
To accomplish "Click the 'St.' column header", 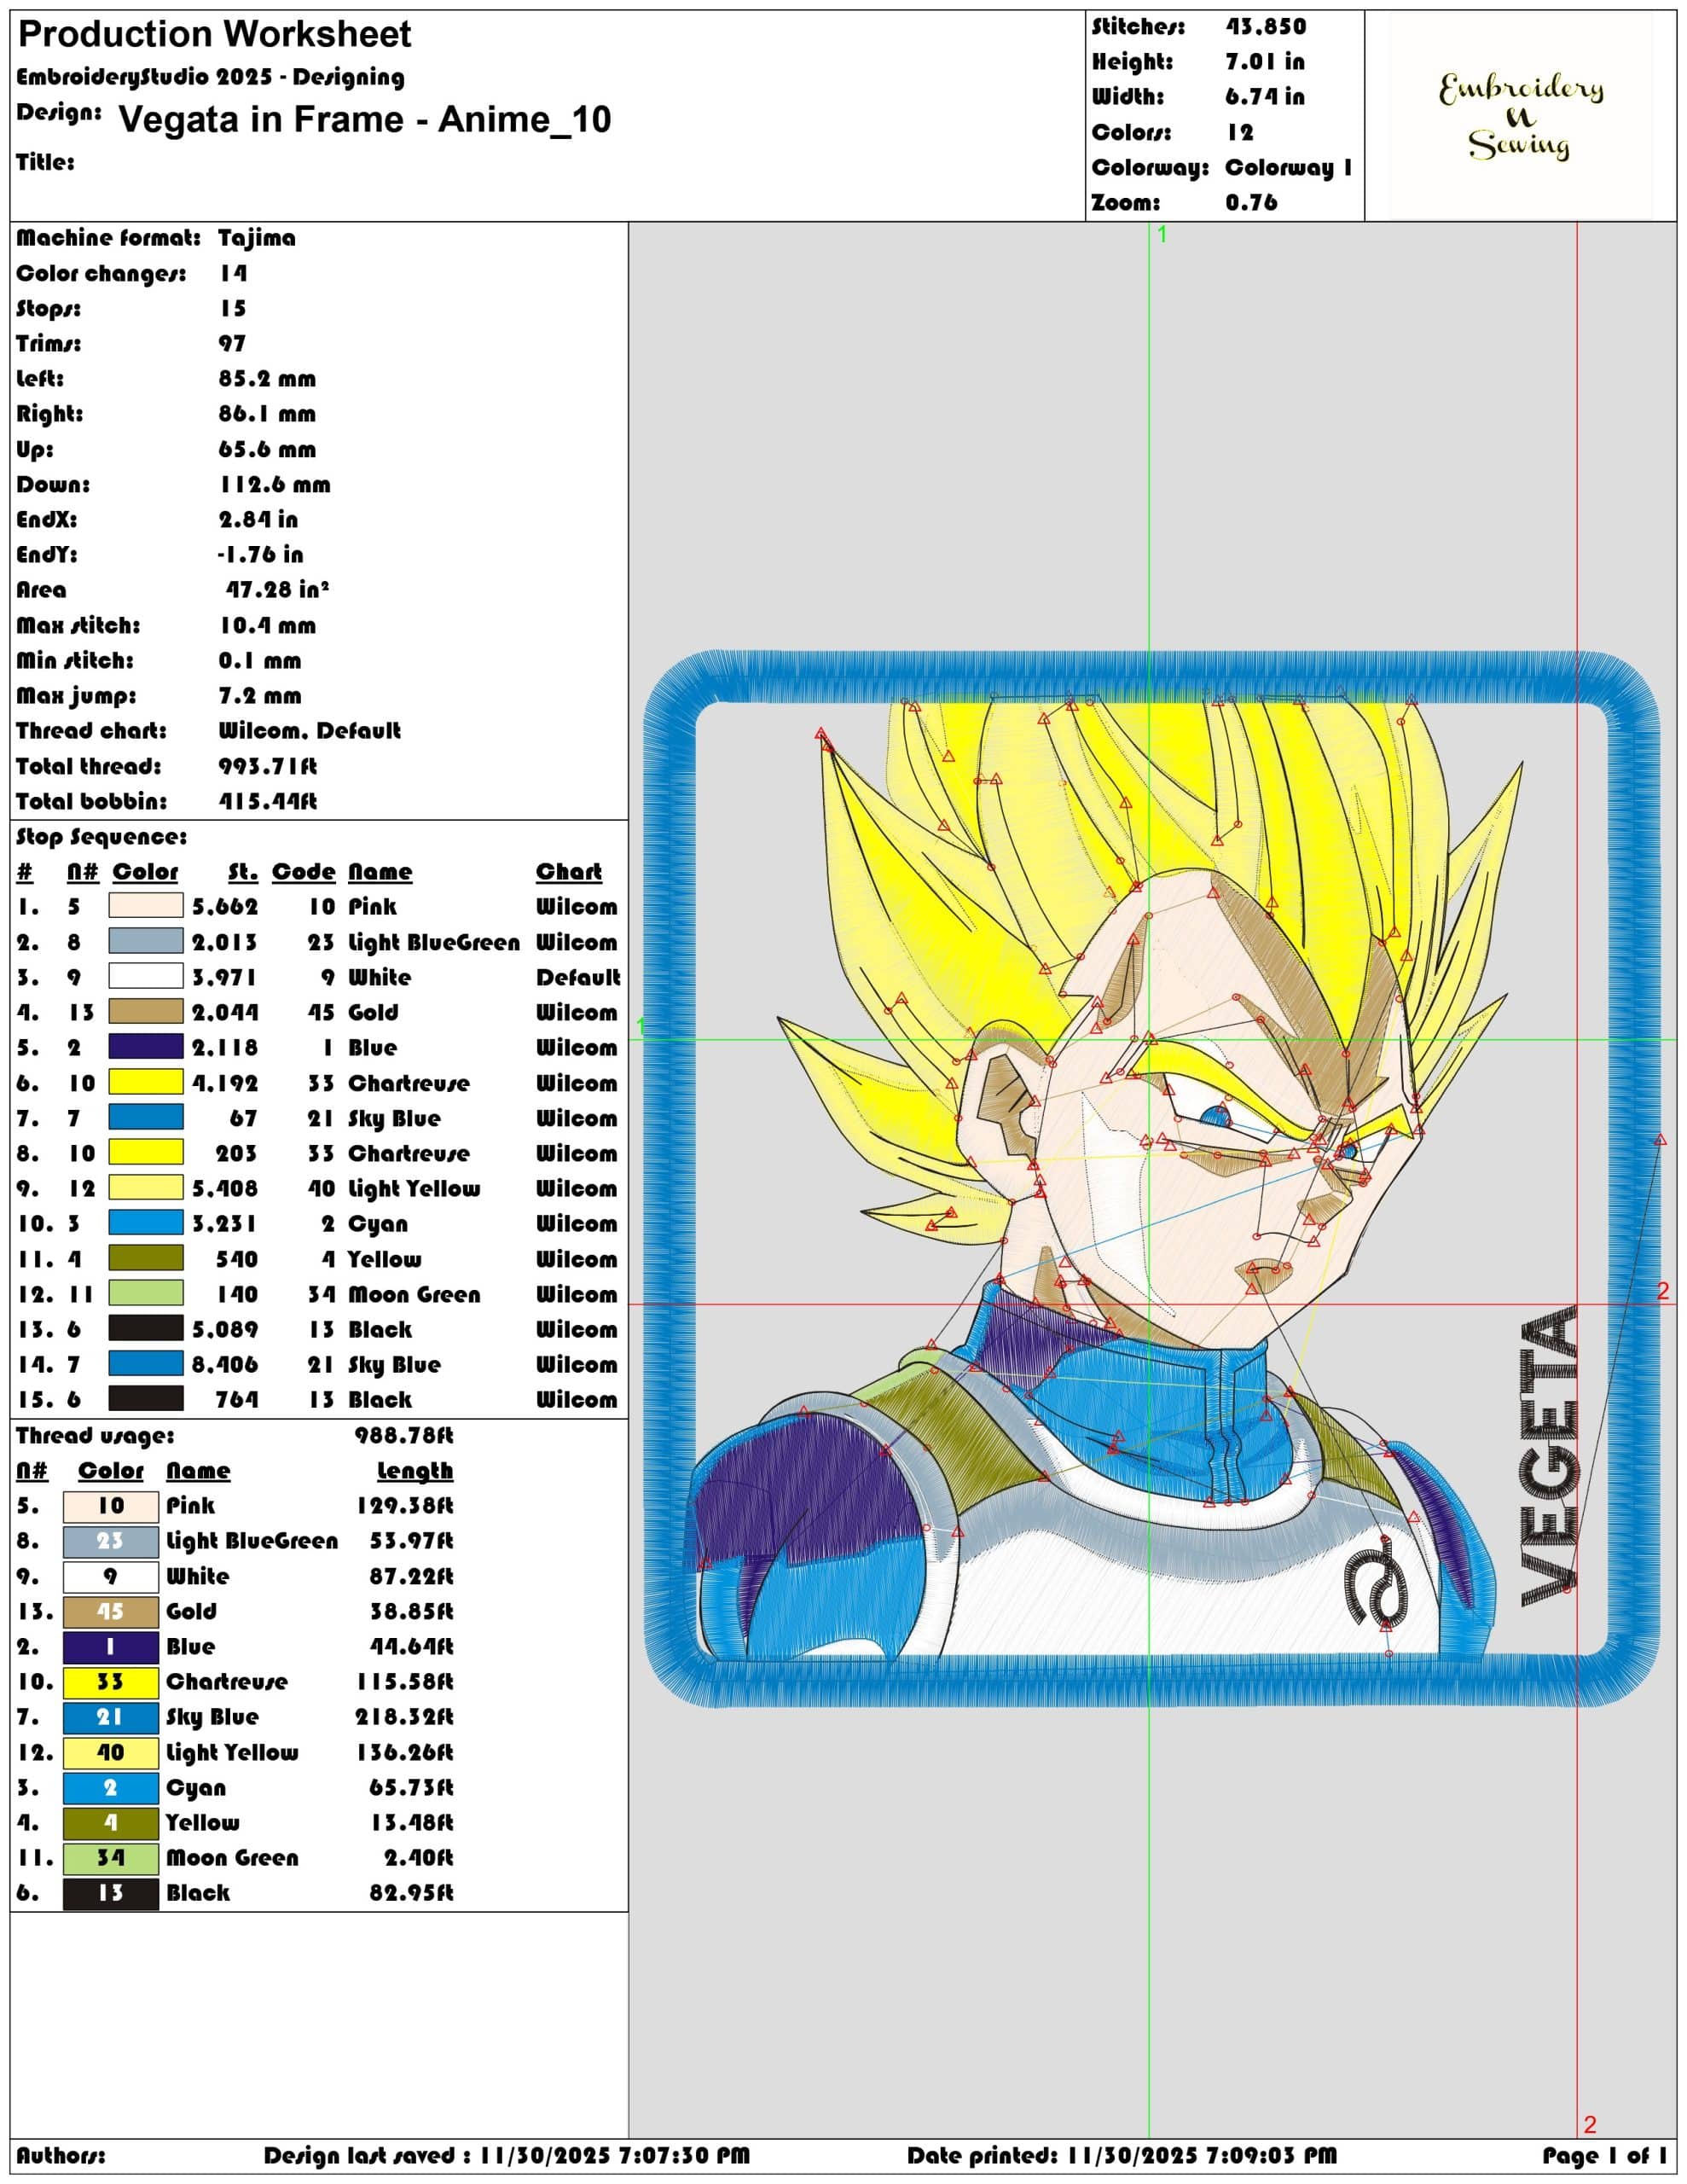I will 243,871.
